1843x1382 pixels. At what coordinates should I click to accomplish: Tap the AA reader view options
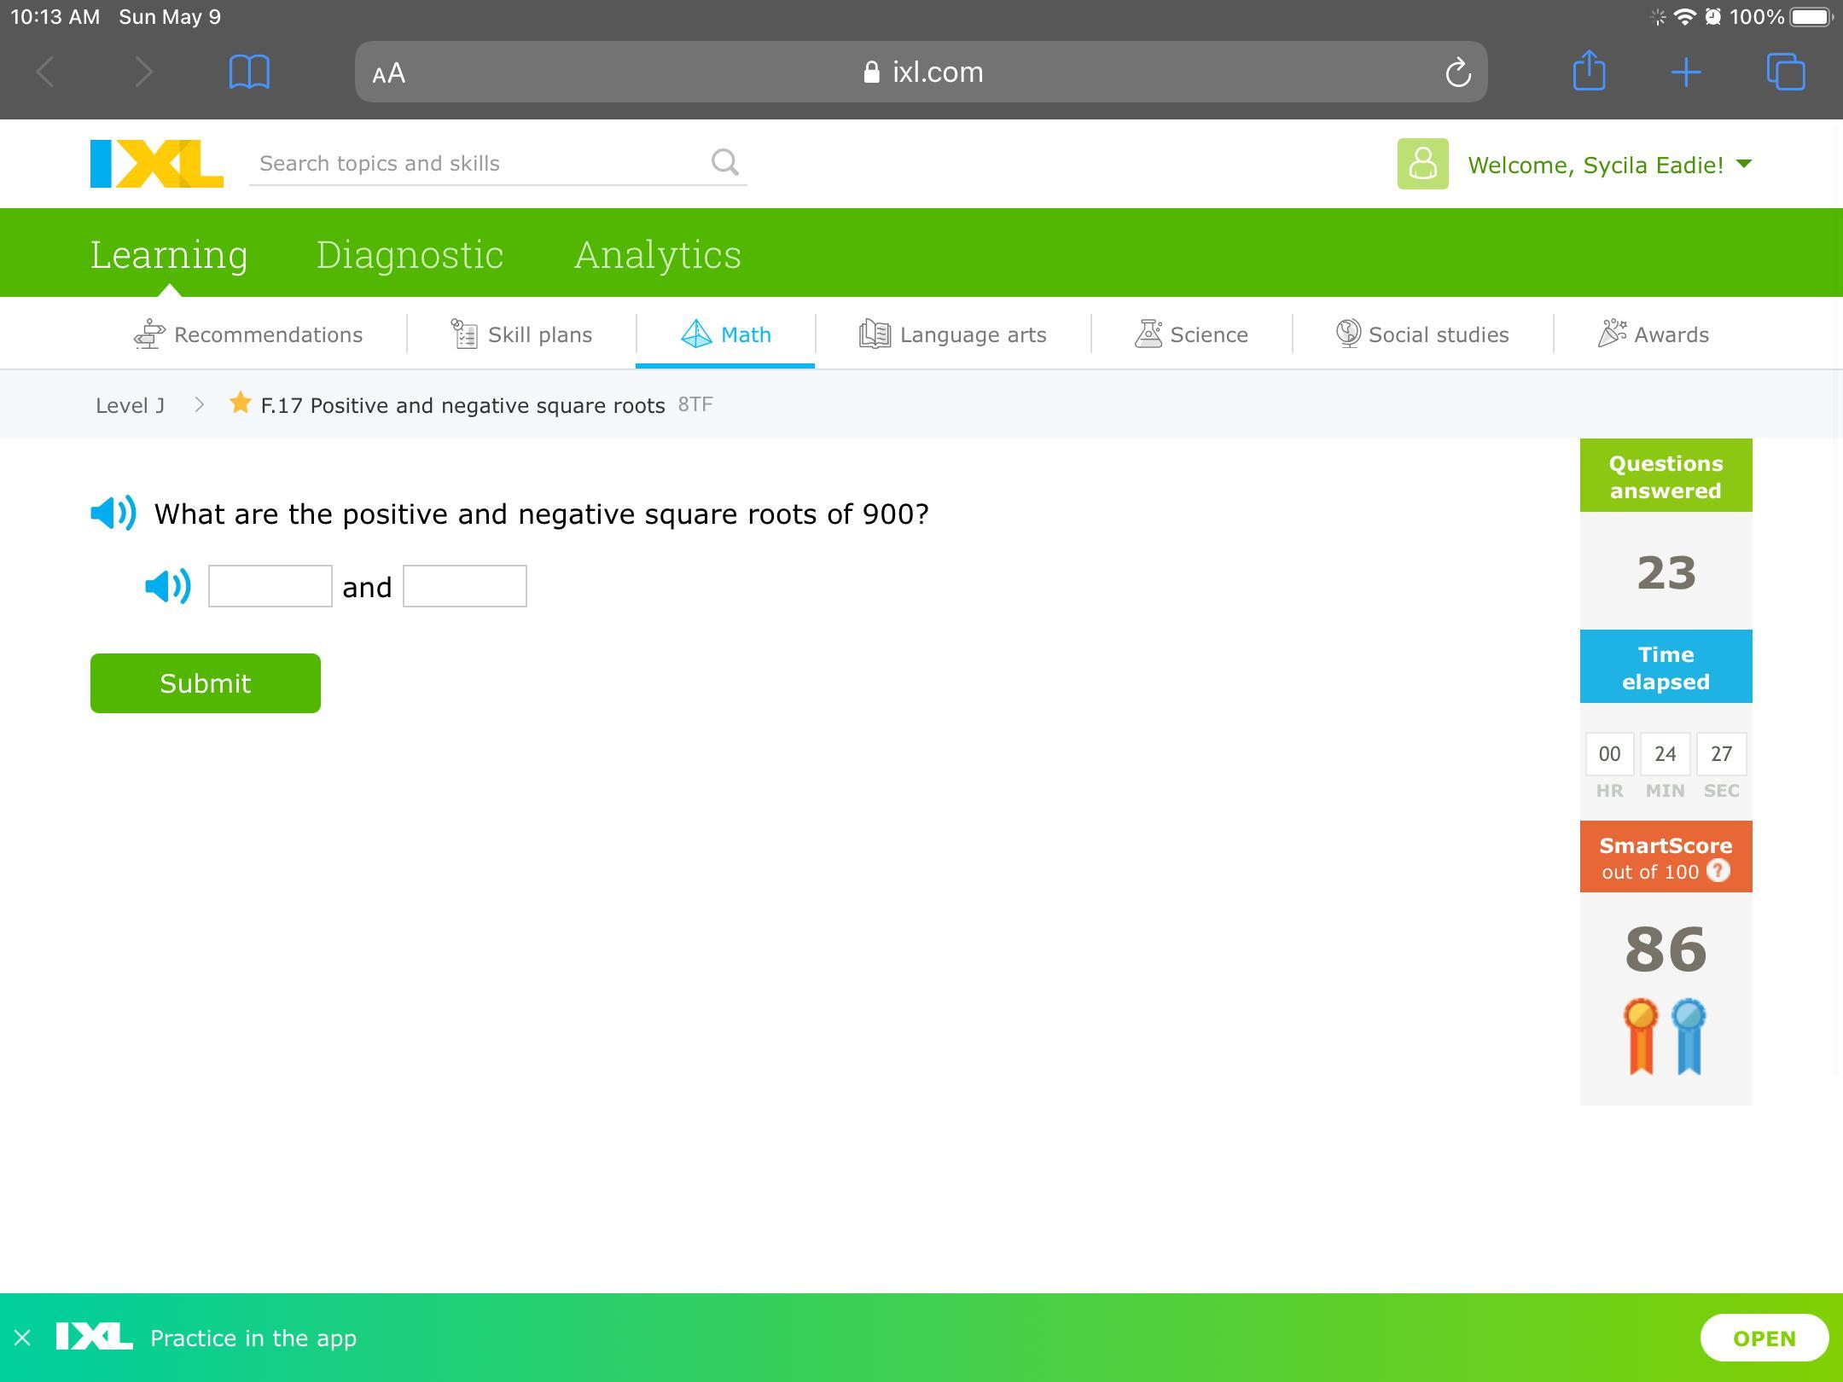tap(389, 73)
